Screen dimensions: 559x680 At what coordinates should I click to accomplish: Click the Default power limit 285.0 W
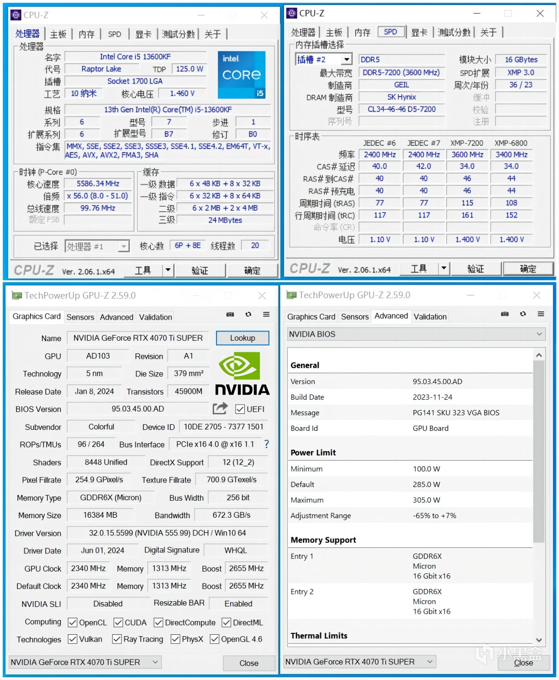[x=427, y=484]
